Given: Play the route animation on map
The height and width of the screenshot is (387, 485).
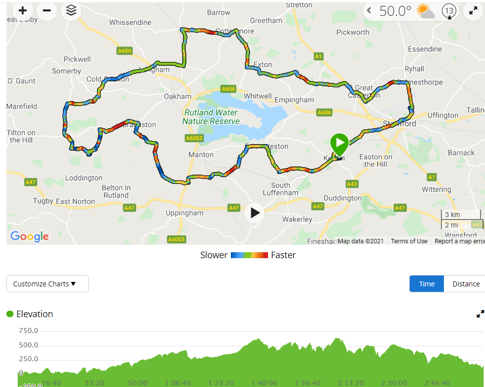Looking at the screenshot, I should (255, 213).
